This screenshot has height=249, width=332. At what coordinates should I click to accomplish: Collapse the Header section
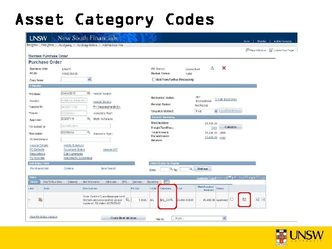tap(30, 86)
